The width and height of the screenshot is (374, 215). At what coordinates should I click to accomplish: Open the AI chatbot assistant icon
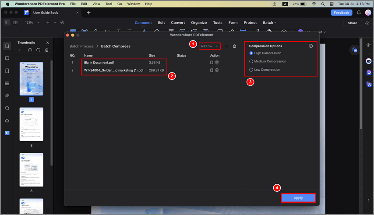click(x=368, y=61)
